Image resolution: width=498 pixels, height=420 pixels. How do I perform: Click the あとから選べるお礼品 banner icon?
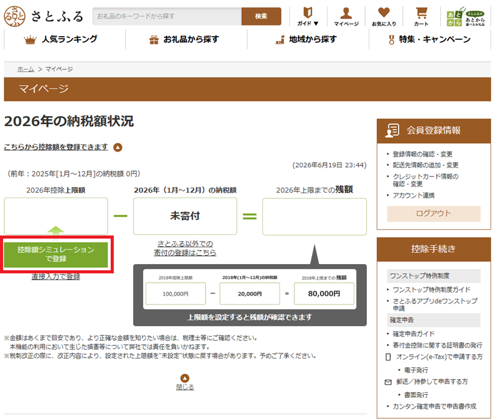click(466, 17)
